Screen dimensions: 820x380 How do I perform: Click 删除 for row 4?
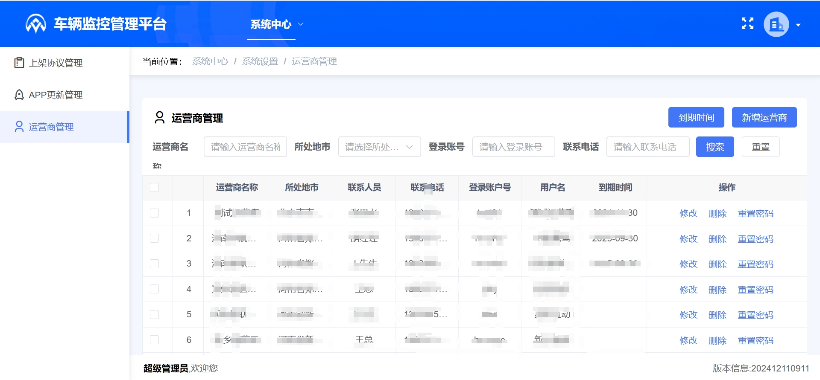coord(717,290)
